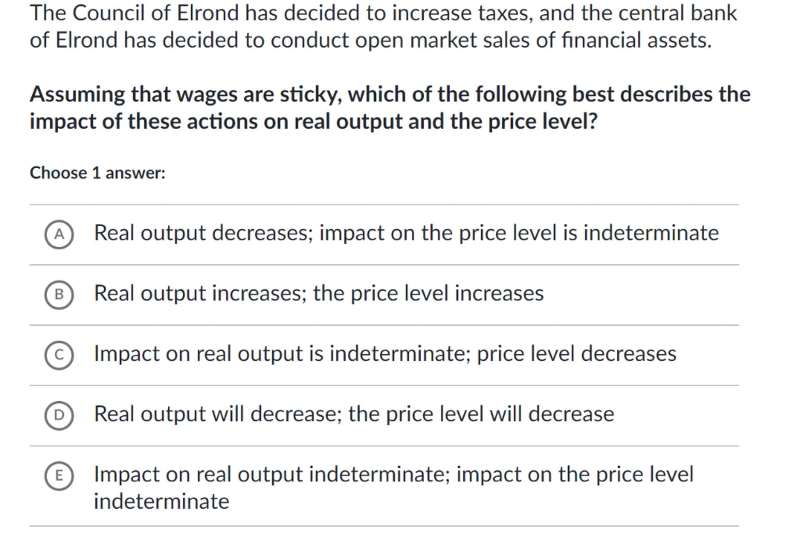Image resolution: width=800 pixels, height=546 pixels.
Task: Mark the E option radio button
Action: (x=59, y=476)
